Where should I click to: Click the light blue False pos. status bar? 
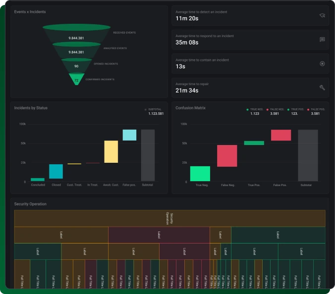[129, 135]
